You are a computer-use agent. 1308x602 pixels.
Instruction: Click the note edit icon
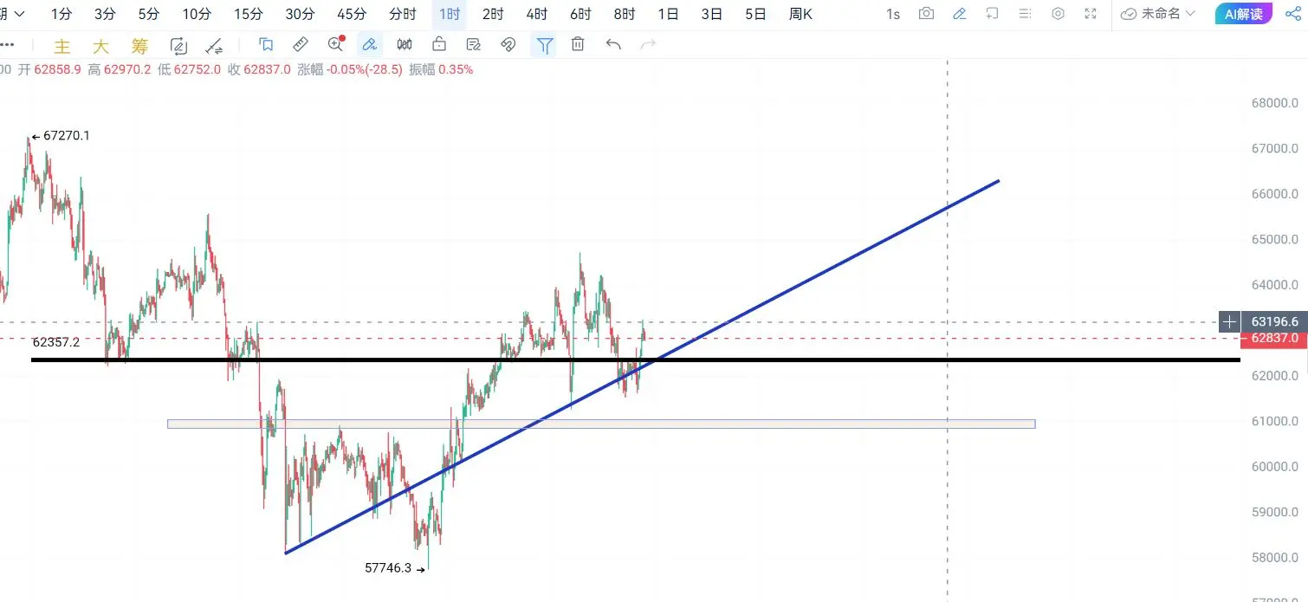tap(474, 45)
